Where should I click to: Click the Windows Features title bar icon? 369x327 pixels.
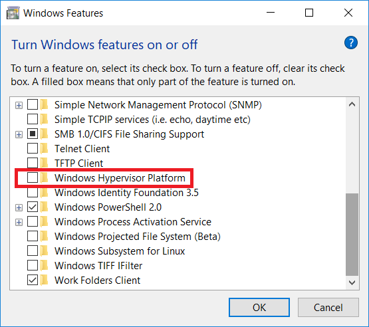pos(13,13)
